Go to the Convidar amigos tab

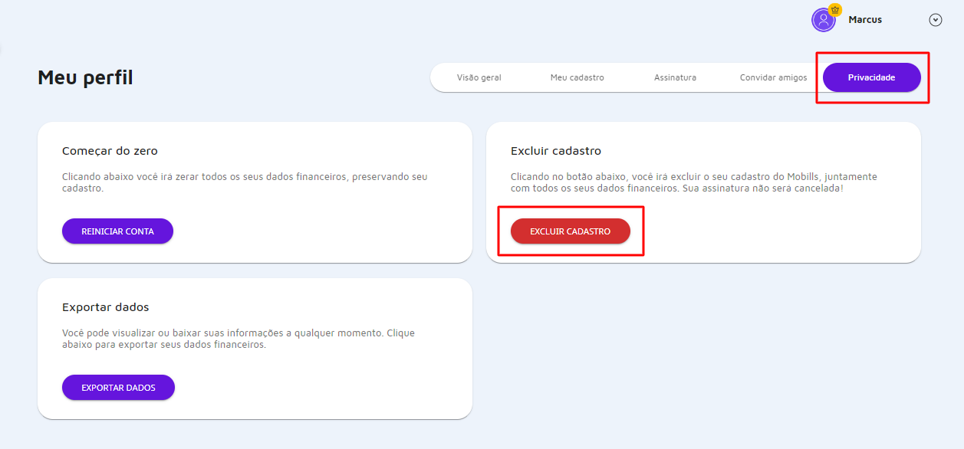coord(773,77)
